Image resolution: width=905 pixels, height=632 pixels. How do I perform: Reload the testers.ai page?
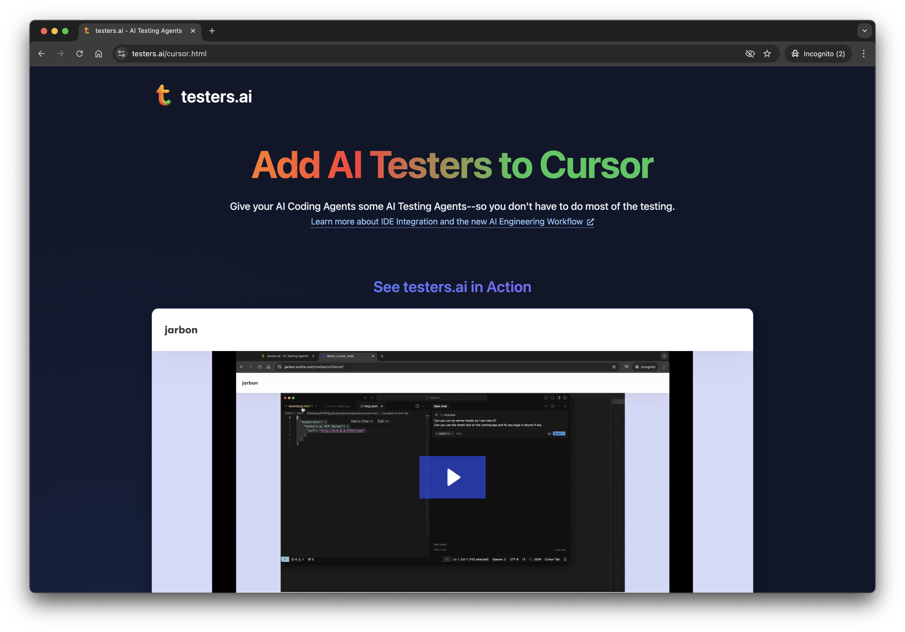[80, 54]
